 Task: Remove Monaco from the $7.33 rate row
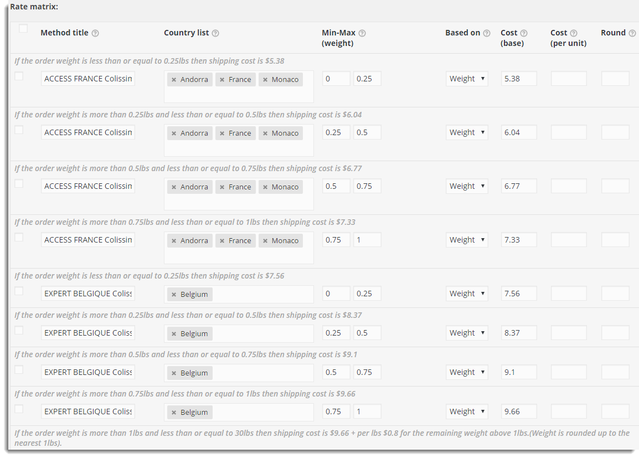click(x=265, y=241)
